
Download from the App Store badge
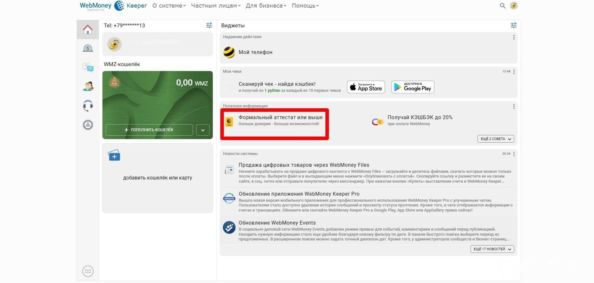coord(366,87)
